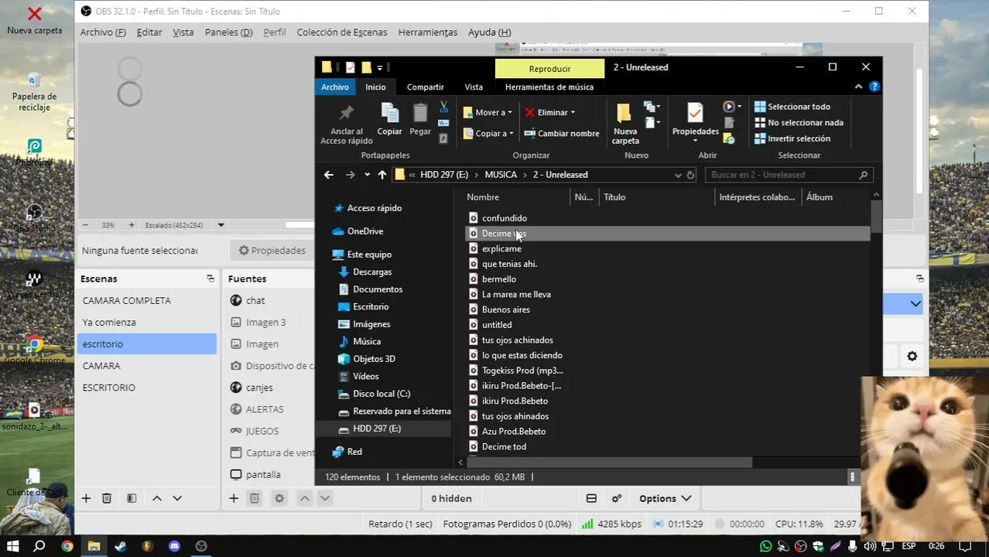Open recent locations dropdown arrow
Image resolution: width=989 pixels, height=557 pixels.
pyautogui.click(x=367, y=175)
